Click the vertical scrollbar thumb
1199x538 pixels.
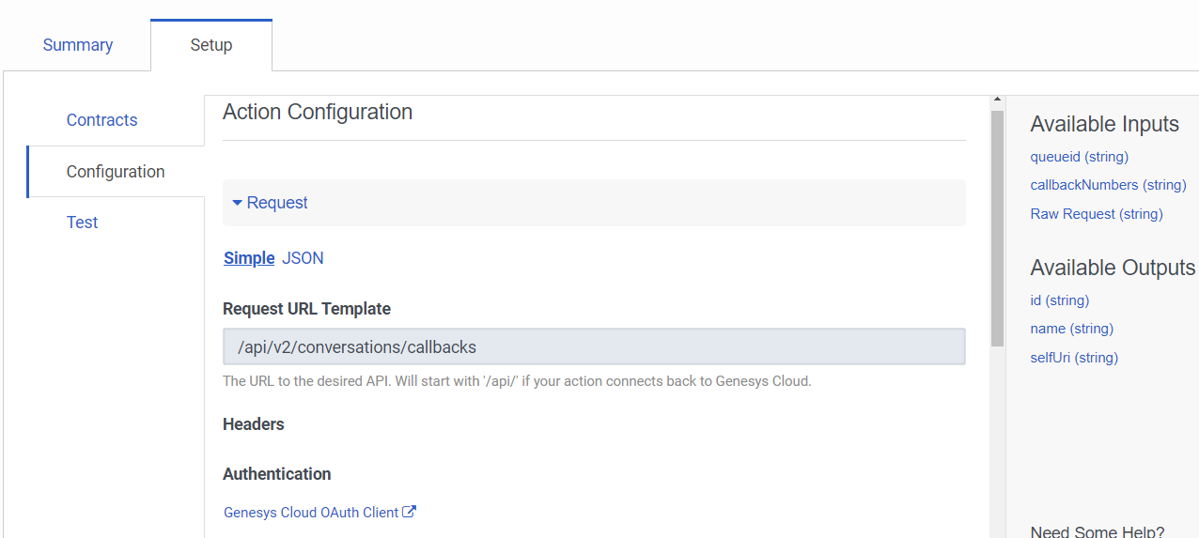coord(997,225)
